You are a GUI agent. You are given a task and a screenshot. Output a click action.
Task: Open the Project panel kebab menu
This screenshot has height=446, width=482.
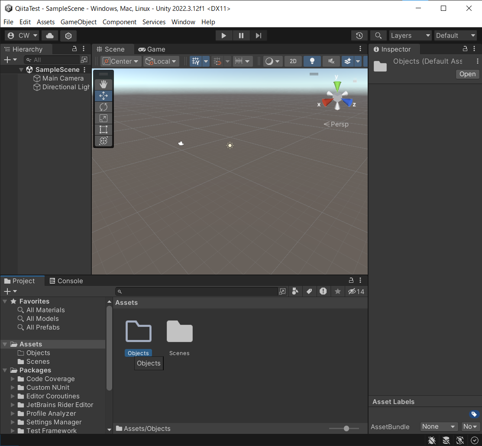click(360, 280)
